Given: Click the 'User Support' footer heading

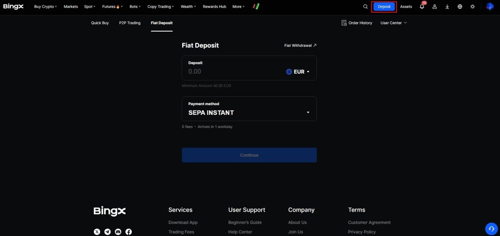Looking at the screenshot, I should click(247, 210).
